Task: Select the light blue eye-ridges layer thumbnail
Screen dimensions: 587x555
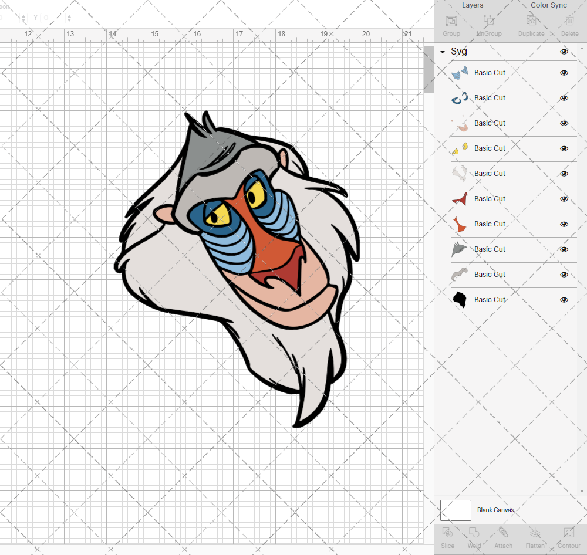Action: click(460, 73)
